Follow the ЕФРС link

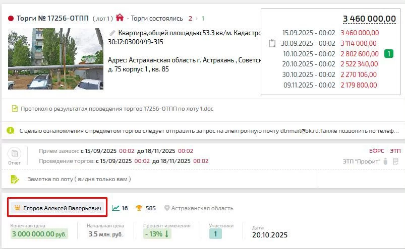pos(377,151)
